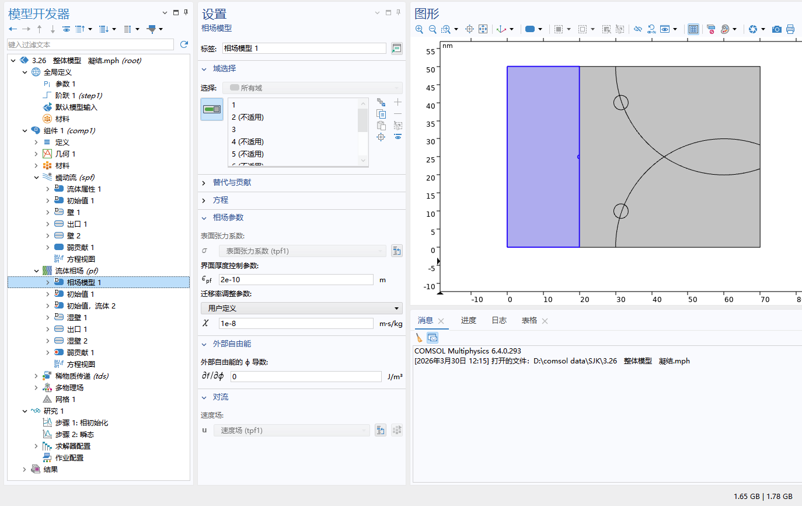Switch to the 进度 tab
The height and width of the screenshot is (506, 802).
[468, 320]
